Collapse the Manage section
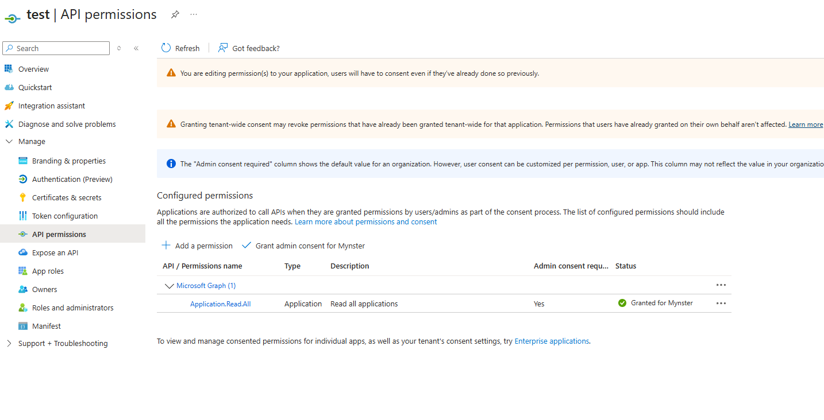 click(x=9, y=141)
